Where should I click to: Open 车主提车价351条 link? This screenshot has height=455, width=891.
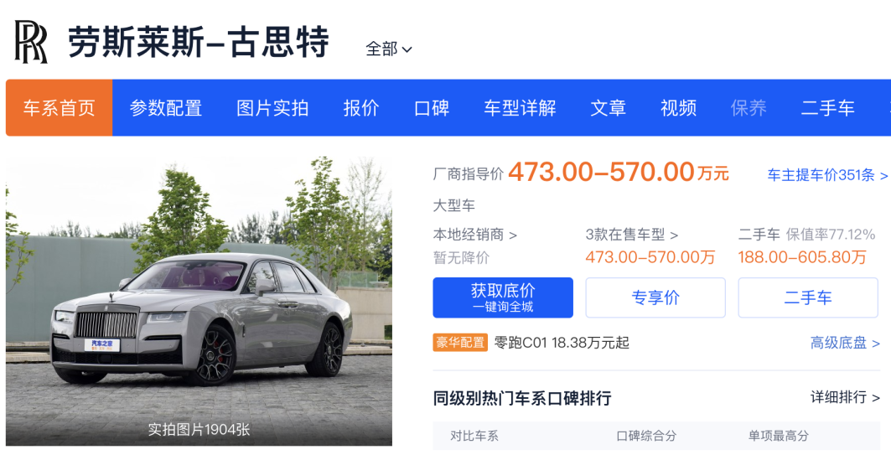tap(826, 175)
